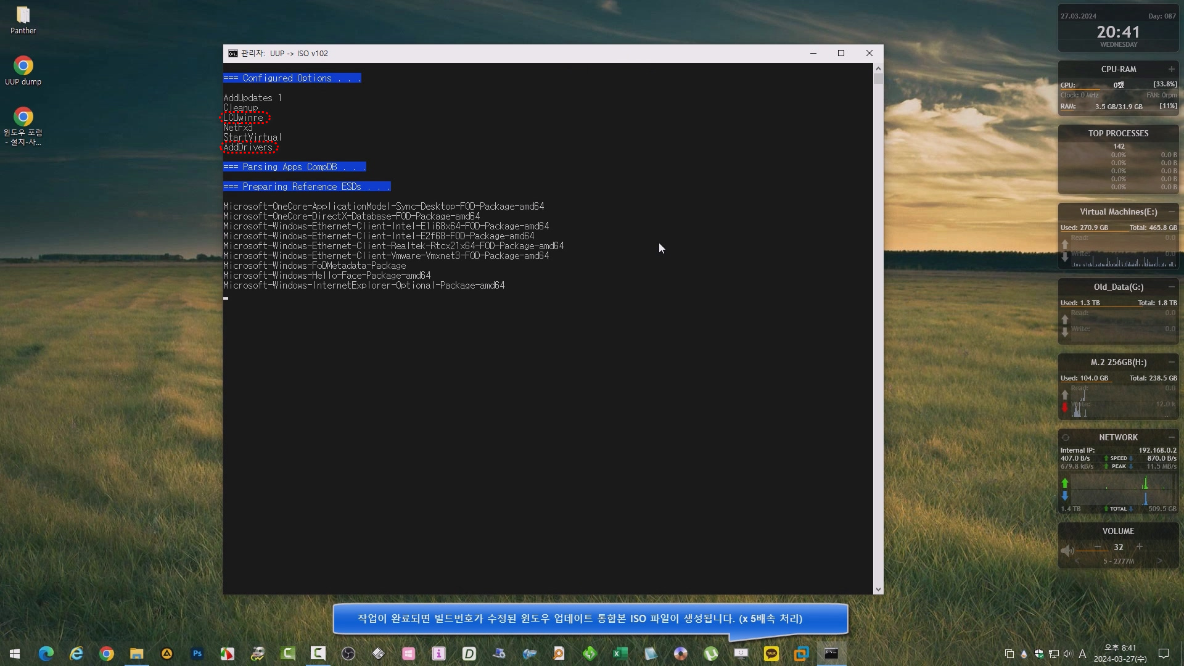
Task: Open the tray network icon
Action: [x=1053, y=654]
